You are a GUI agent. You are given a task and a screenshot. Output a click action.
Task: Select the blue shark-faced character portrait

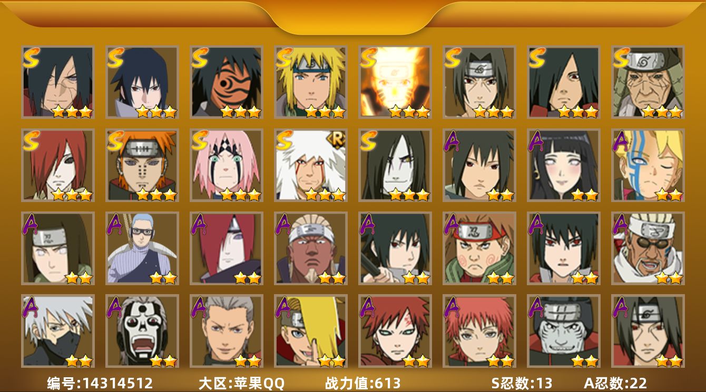(564, 331)
